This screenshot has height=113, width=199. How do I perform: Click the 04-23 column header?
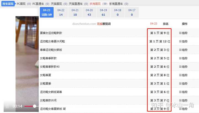(154, 24)
